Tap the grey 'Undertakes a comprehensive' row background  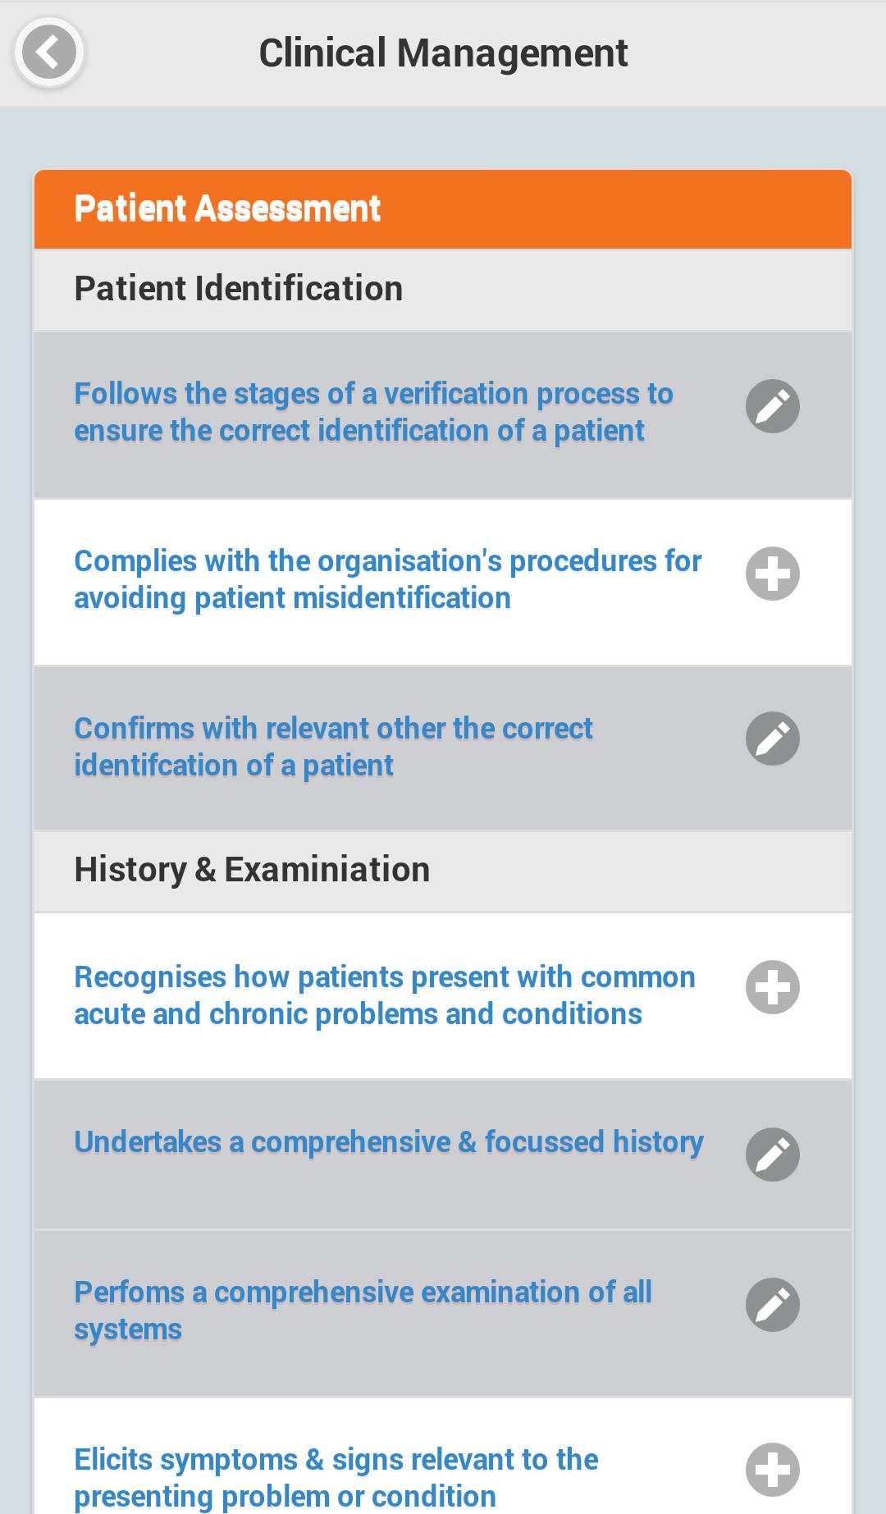(x=394, y=1198)
